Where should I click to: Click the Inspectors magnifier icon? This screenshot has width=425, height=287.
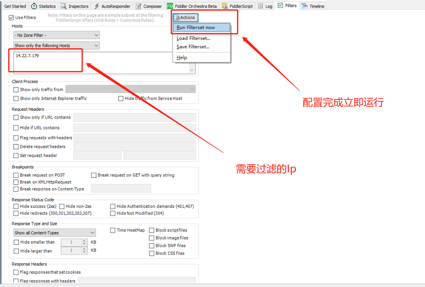click(64, 6)
